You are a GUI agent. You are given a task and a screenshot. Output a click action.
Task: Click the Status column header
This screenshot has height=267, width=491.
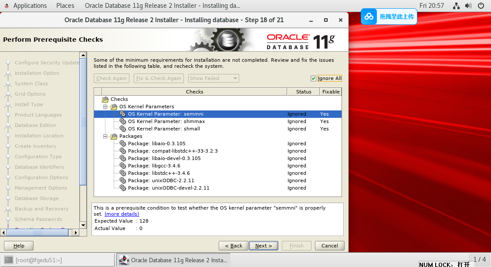pyautogui.click(x=304, y=92)
